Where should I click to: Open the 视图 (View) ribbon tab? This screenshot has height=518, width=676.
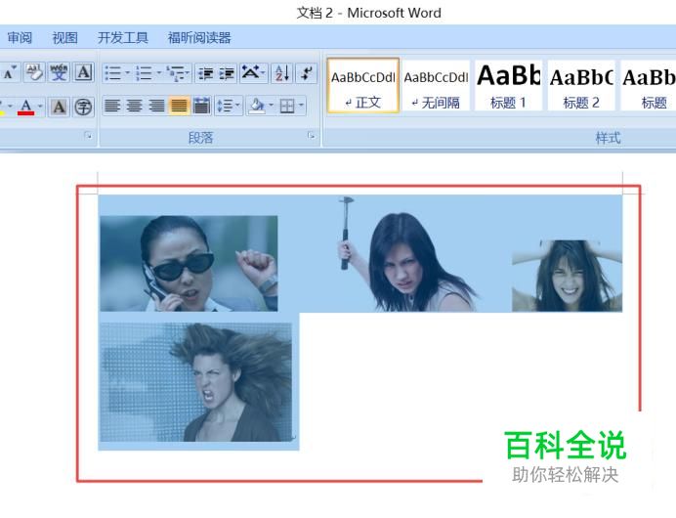click(x=64, y=38)
